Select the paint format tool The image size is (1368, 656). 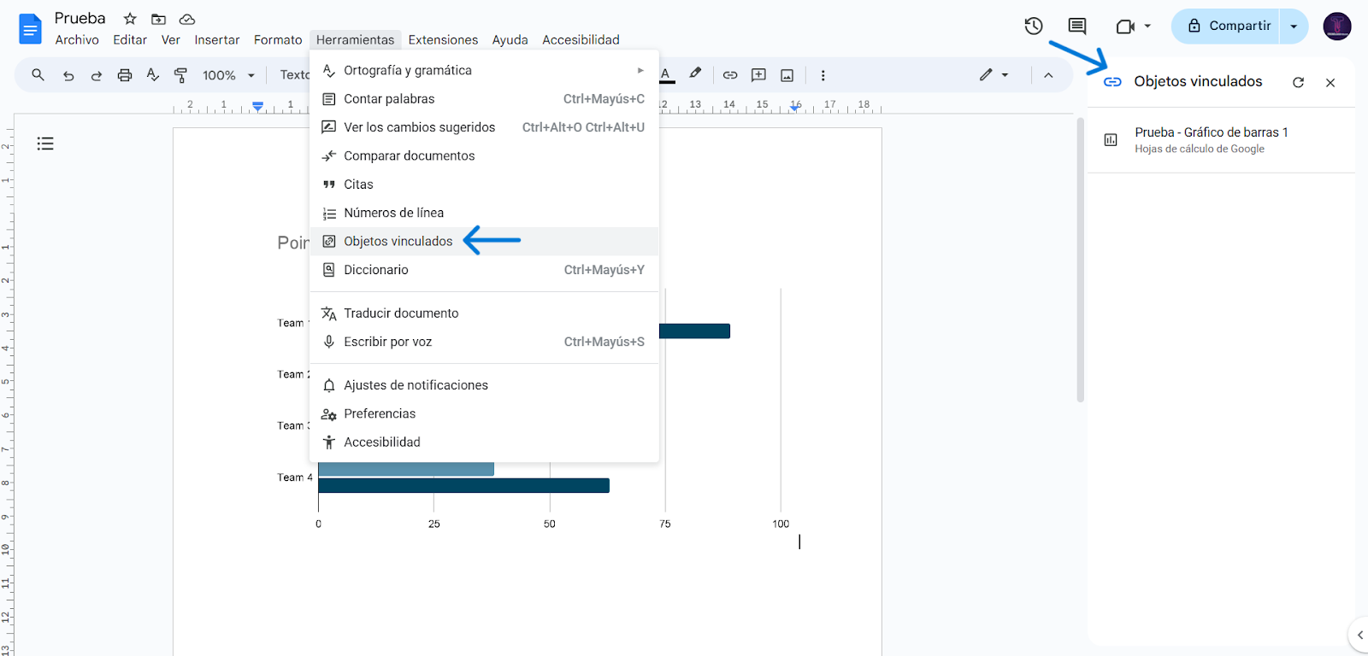click(x=180, y=75)
